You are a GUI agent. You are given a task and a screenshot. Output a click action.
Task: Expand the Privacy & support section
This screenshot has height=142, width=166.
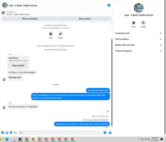click(138, 51)
